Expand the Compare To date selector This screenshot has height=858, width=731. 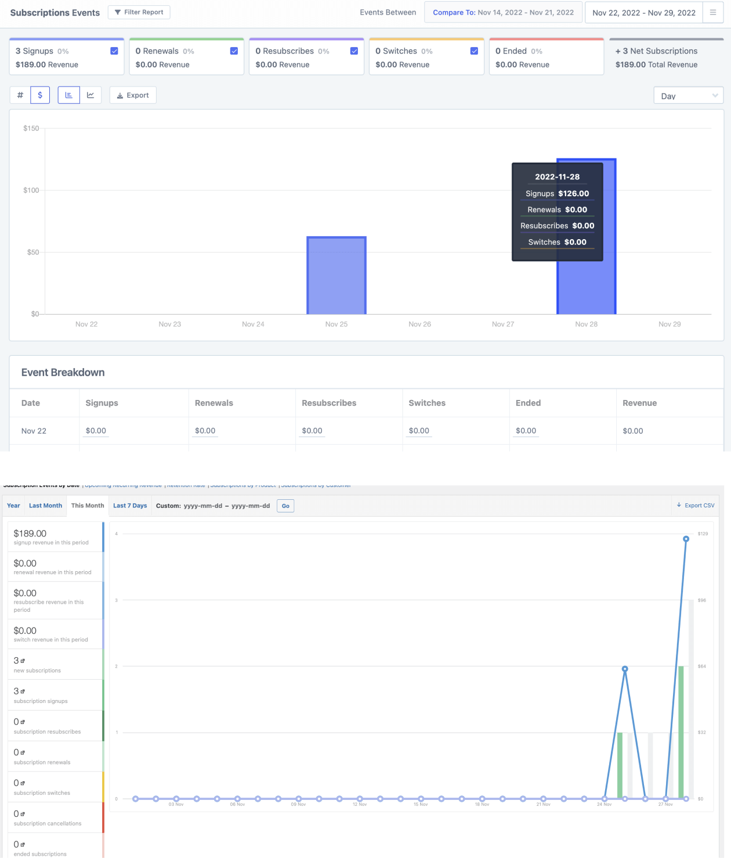tap(503, 12)
